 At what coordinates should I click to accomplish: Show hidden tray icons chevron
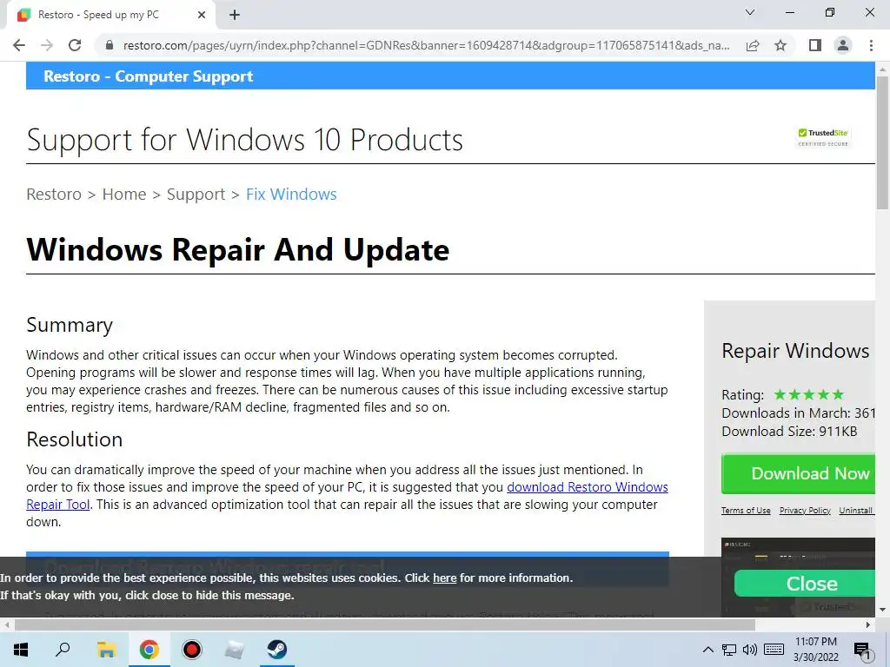[707, 650]
